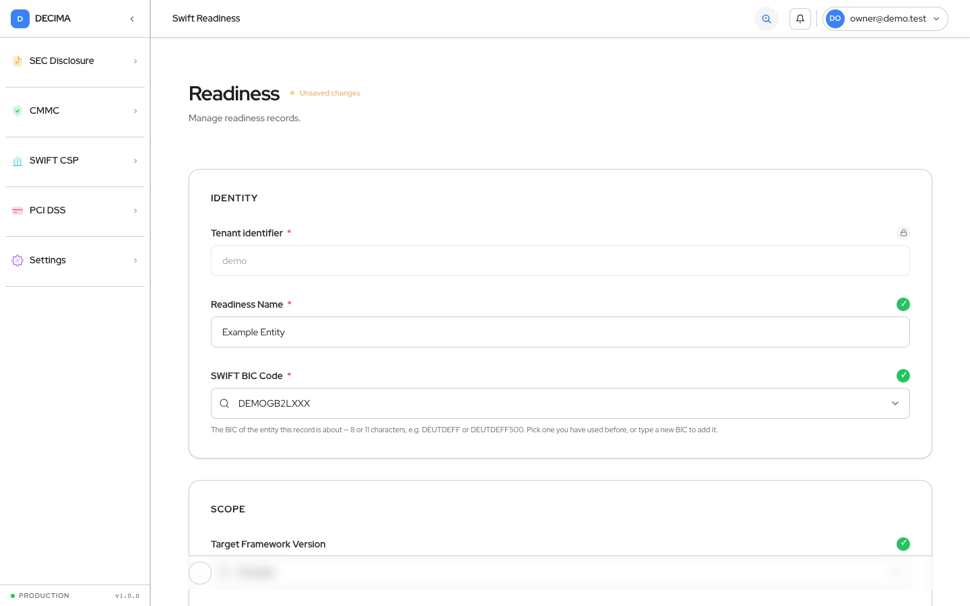Expand the CMMC menu chevron

[135, 111]
